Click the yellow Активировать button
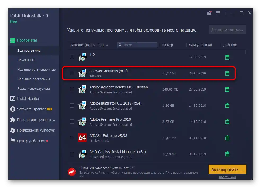Screen dimensions: 261x188 pos(227,169)
